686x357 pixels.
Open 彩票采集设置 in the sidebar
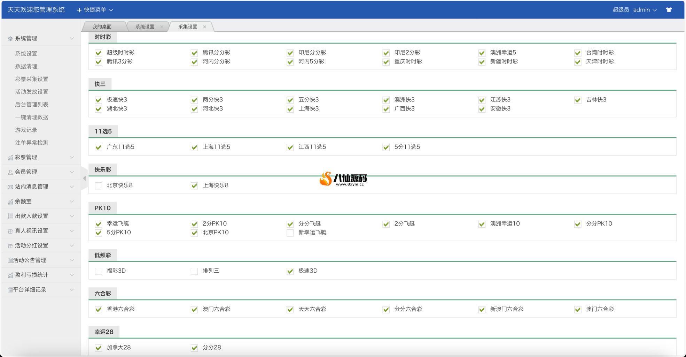[32, 79]
